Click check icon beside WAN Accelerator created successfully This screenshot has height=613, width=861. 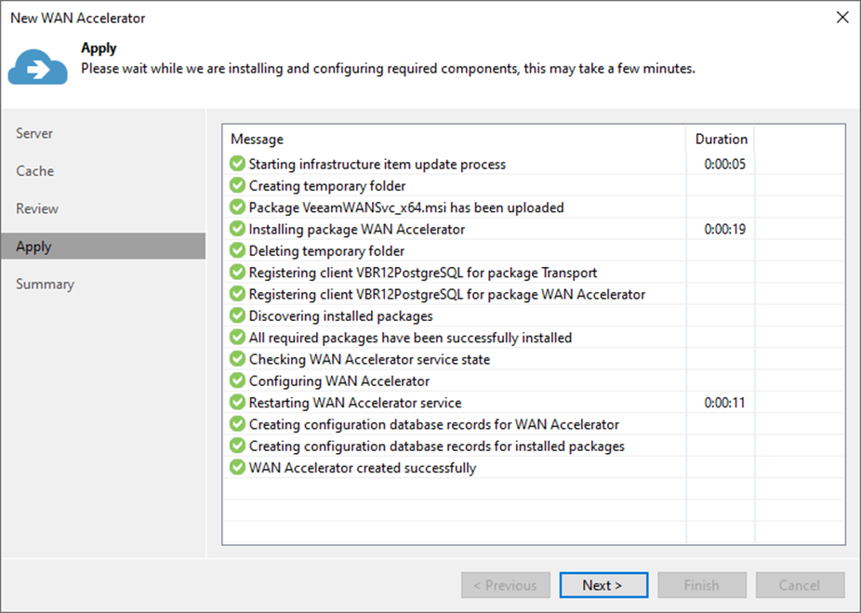click(238, 468)
